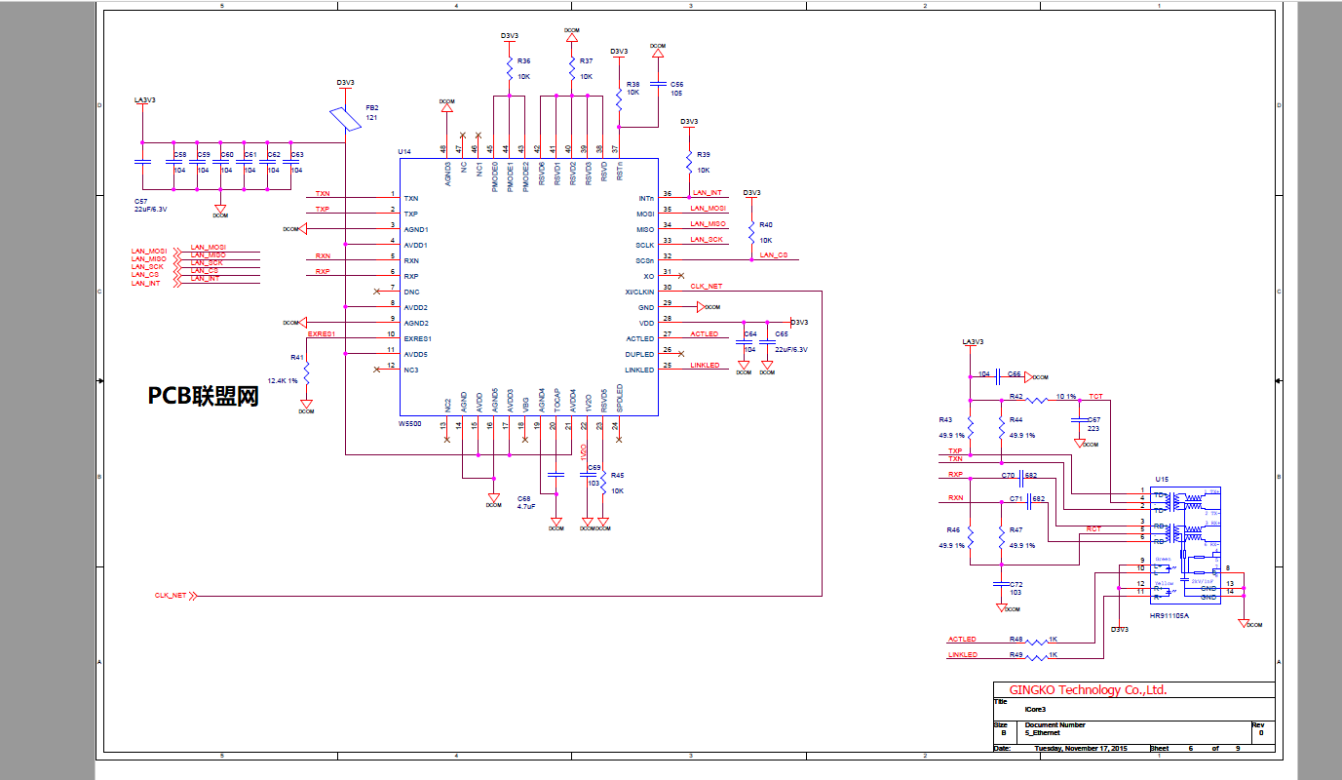This screenshot has height=780, width=1342.
Task: Click the R42 resistor label
Action: tap(1016, 397)
